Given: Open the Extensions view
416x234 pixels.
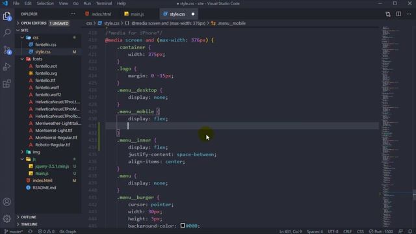Looking at the screenshot, I should click(x=7, y=84).
